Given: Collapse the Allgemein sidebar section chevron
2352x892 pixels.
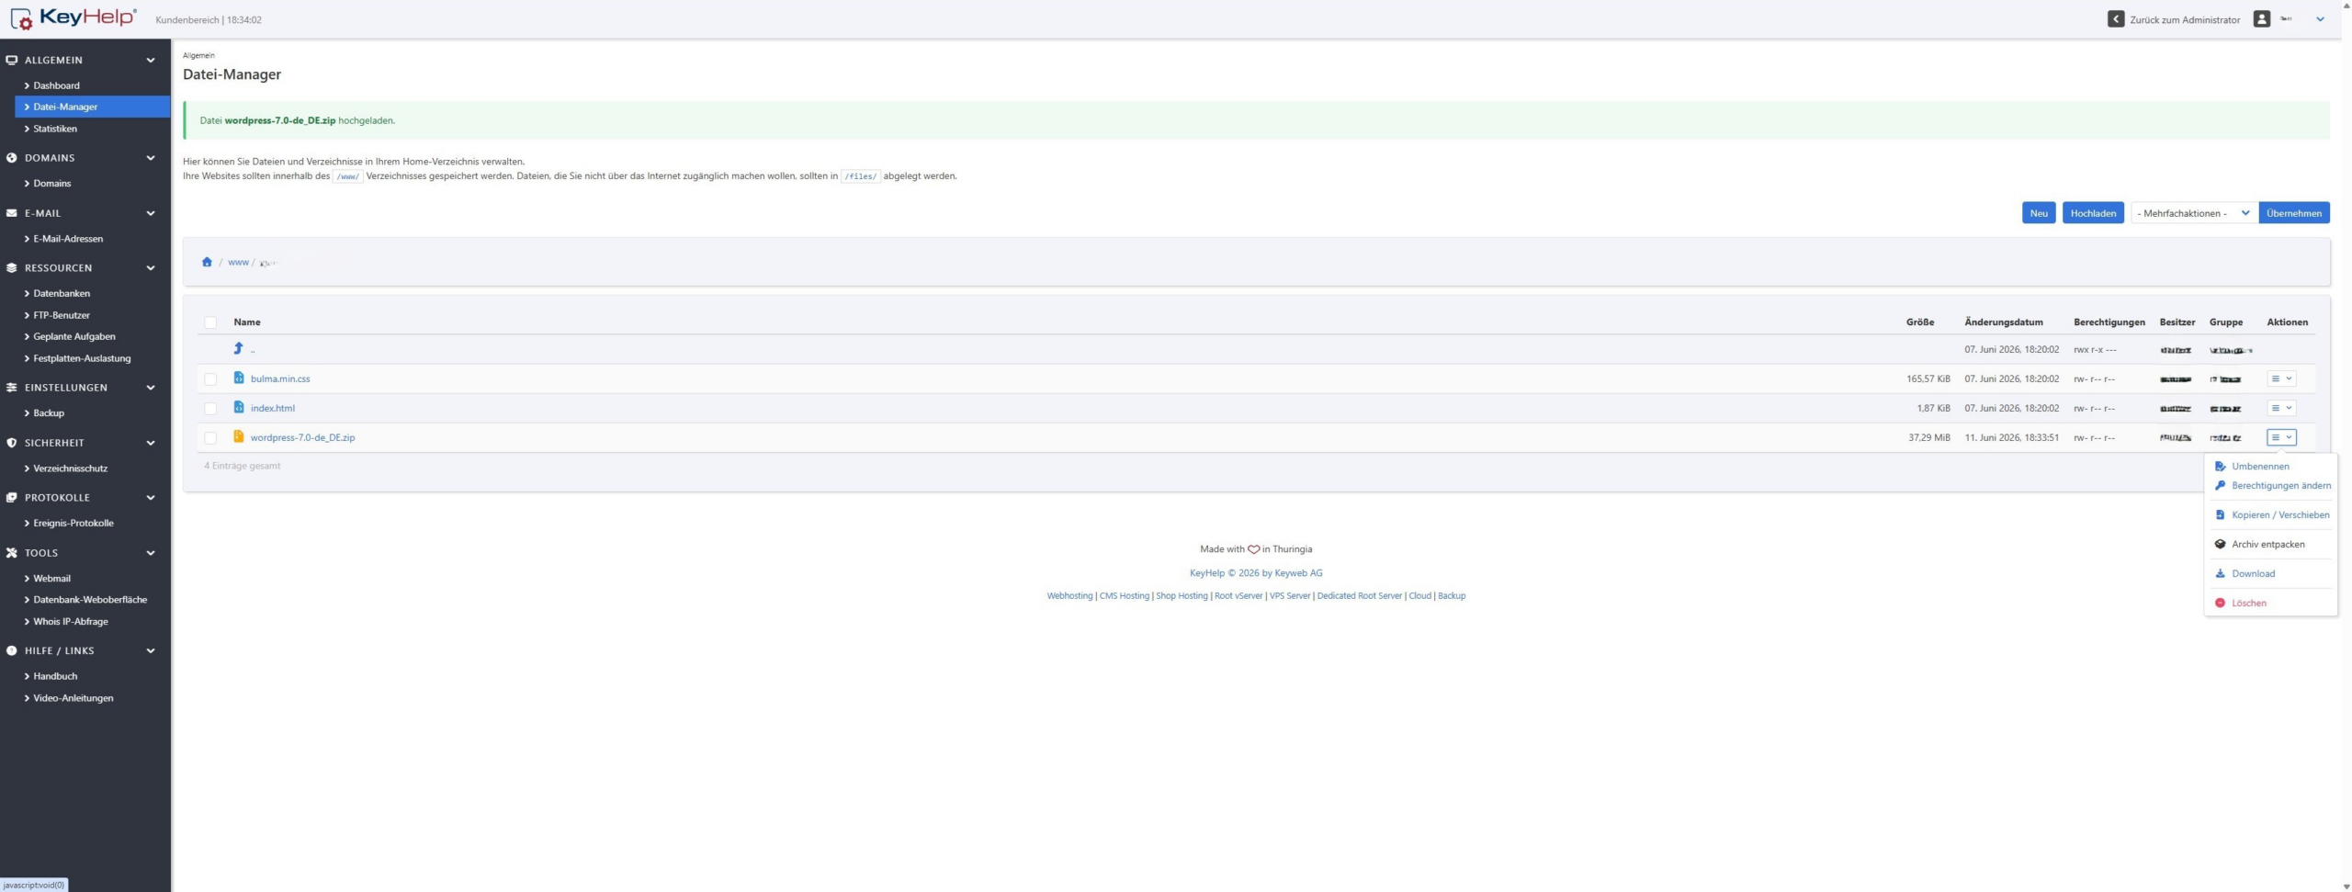Looking at the screenshot, I should click(151, 61).
